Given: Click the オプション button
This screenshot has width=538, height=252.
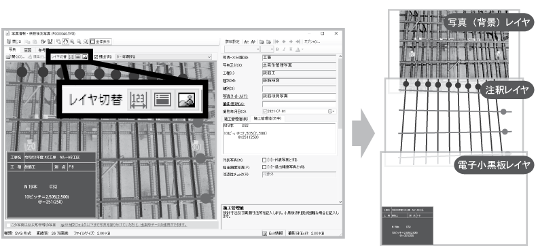Looking at the screenshot, I should click(x=312, y=41).
